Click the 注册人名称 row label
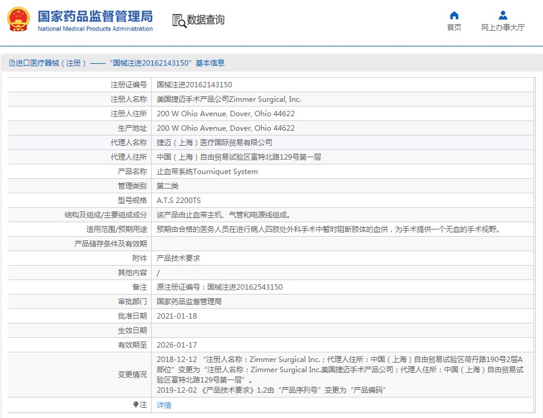The height and width of the screenshot is (418, 543). click(x=129, y=99)
